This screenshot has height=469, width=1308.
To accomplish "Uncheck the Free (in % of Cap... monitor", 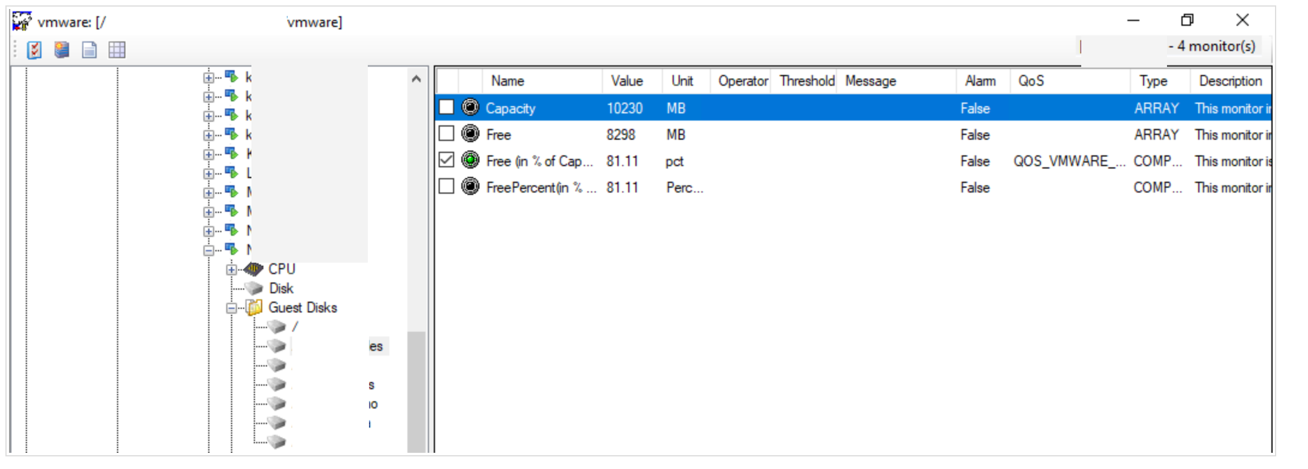I will [446, 160].
